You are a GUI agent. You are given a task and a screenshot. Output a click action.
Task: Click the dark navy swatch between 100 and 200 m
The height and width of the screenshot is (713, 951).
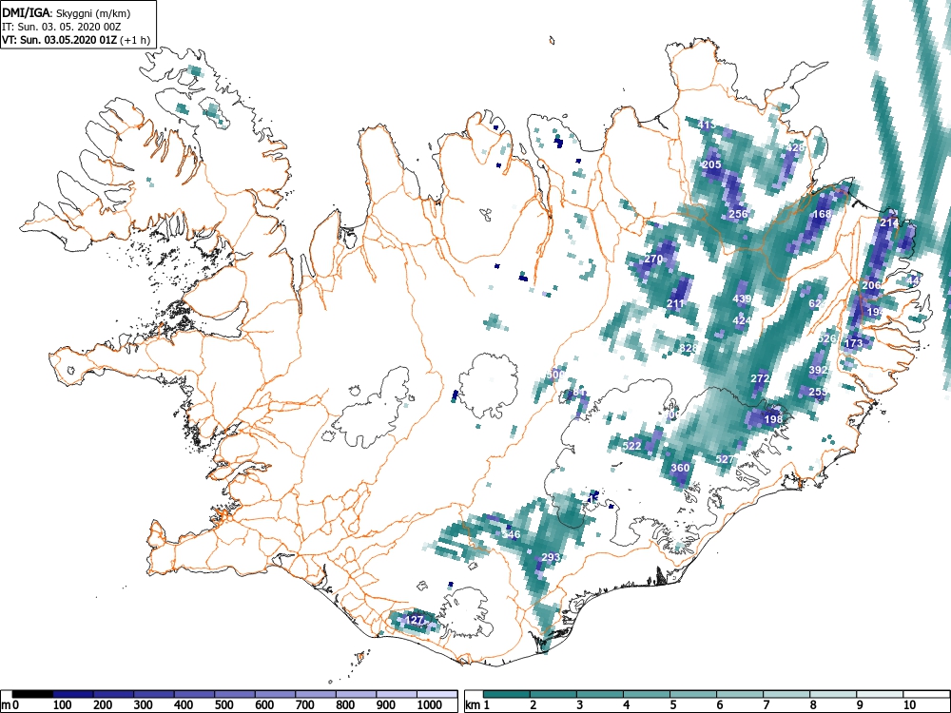pos(73,694)
